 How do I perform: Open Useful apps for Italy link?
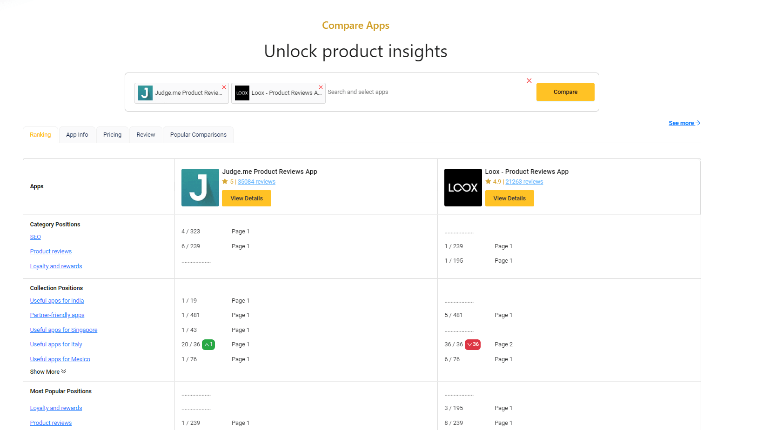click(56, 344)
